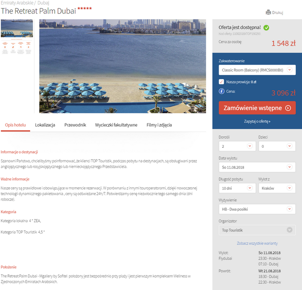The image size is (302, 290).
Task: Click the Kod oferty code text
Action: [x=239, y=34]
